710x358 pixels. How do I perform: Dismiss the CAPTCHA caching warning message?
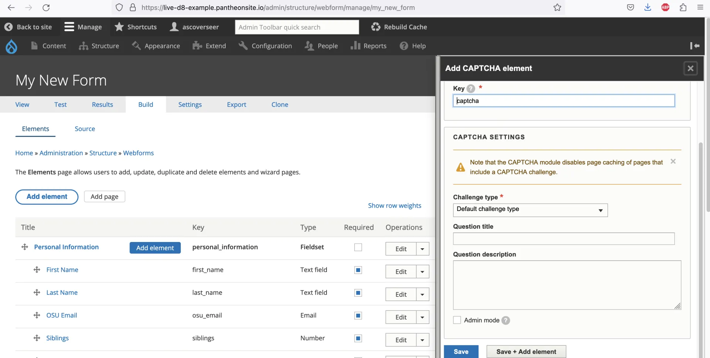(673, 161)
